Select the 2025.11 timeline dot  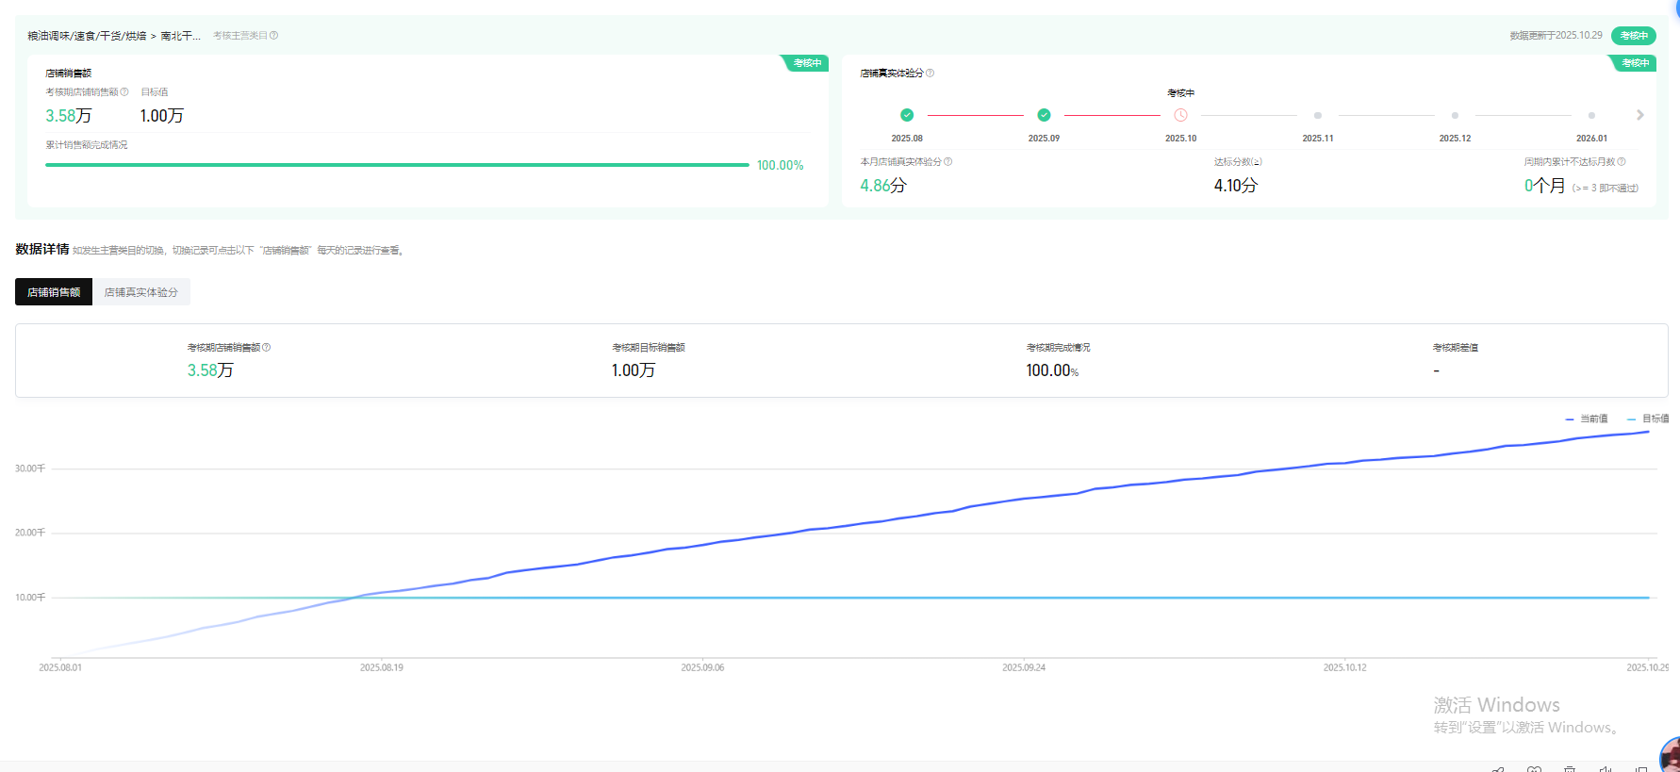[1318, 115]
